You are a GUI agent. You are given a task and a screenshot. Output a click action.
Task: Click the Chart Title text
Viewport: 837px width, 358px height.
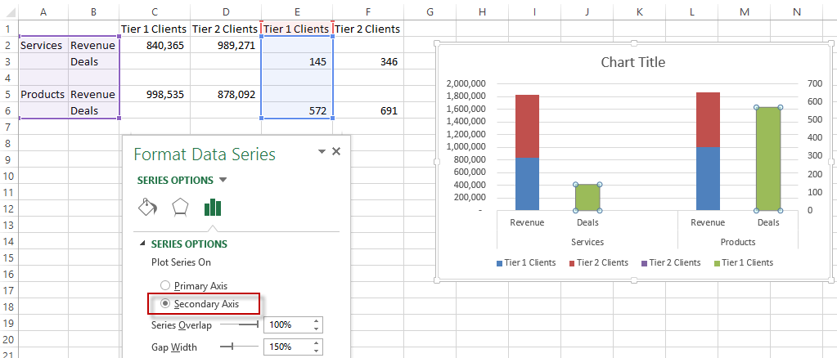click(x=632, y=62)
